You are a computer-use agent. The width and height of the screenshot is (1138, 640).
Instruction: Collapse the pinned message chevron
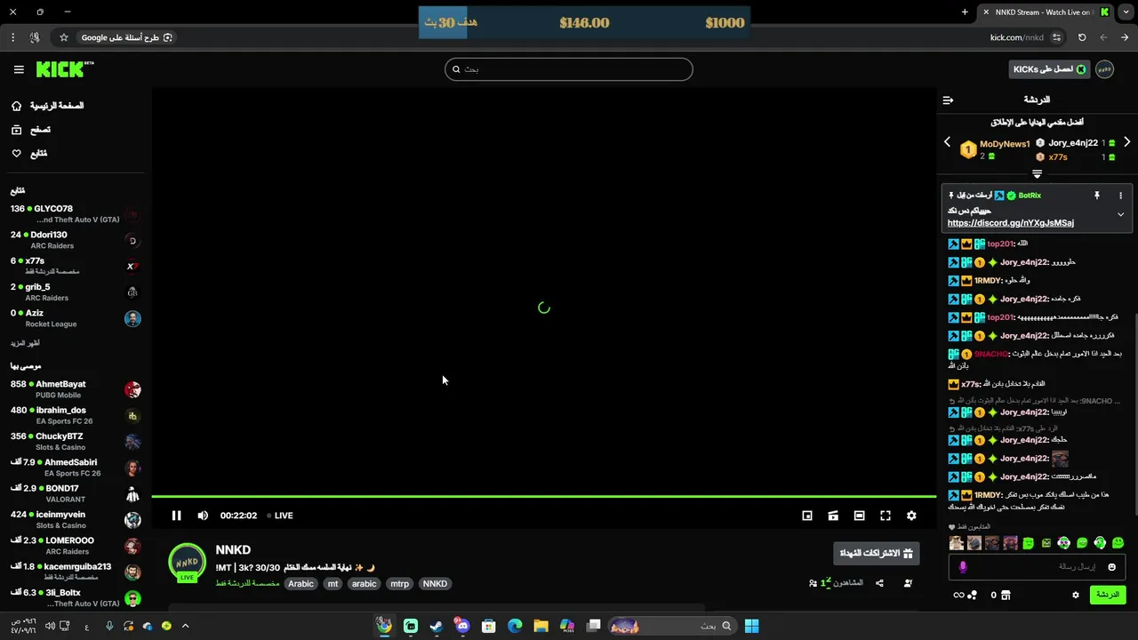(x=1120, y=214)
